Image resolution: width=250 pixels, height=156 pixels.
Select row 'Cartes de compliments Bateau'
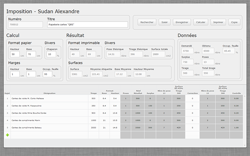(x=124, y=128)
